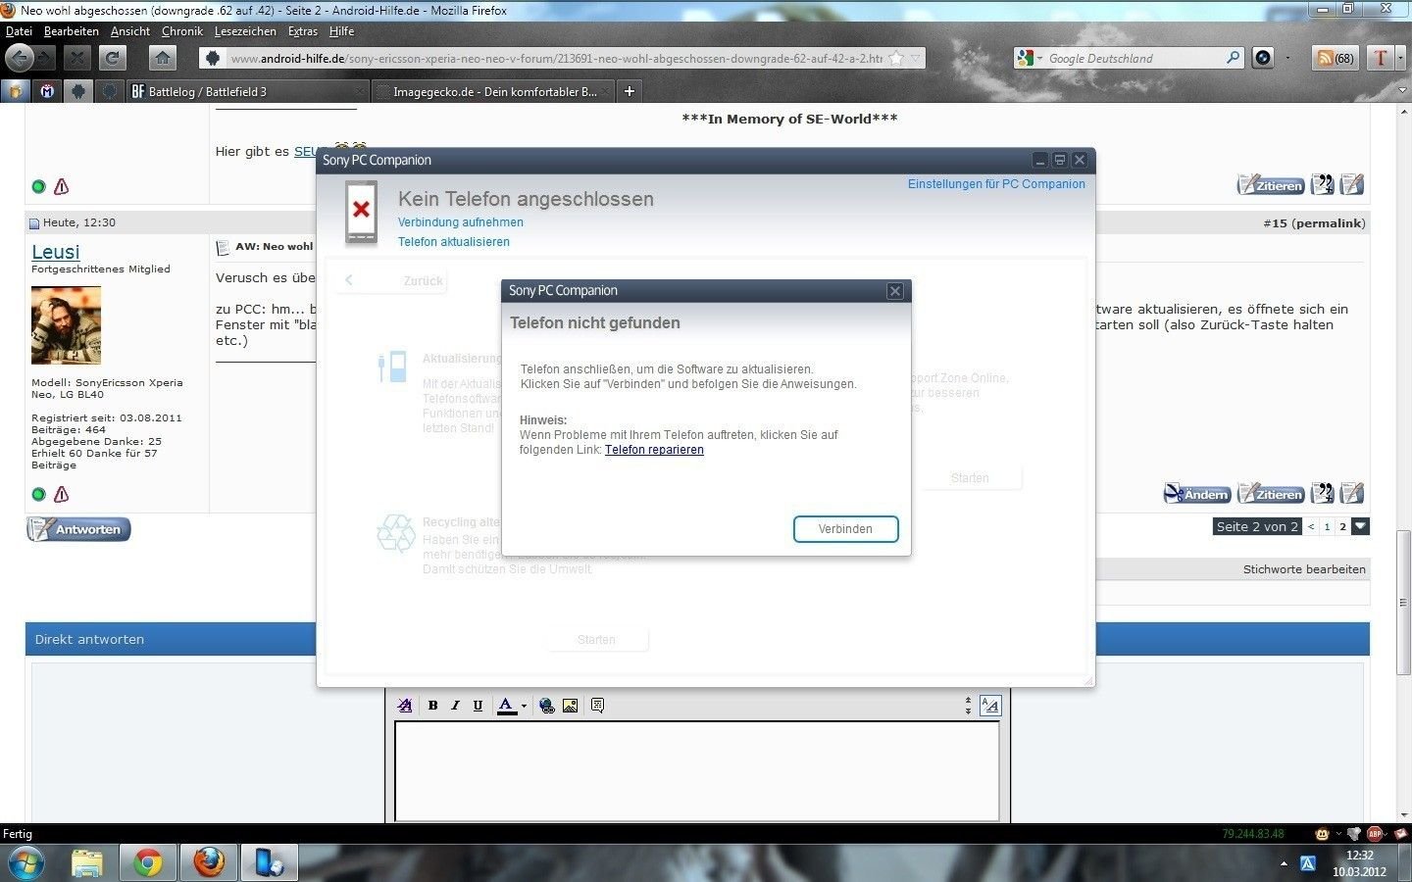The width and height of the screenshot is (1412, 882).
Task: Open the Chronik menu
Action: (x=181, y=31)
